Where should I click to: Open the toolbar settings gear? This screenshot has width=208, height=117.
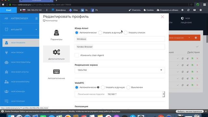click(182, 10)
